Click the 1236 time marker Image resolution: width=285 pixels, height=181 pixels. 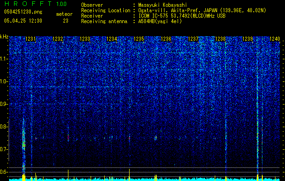click(166, 39)
